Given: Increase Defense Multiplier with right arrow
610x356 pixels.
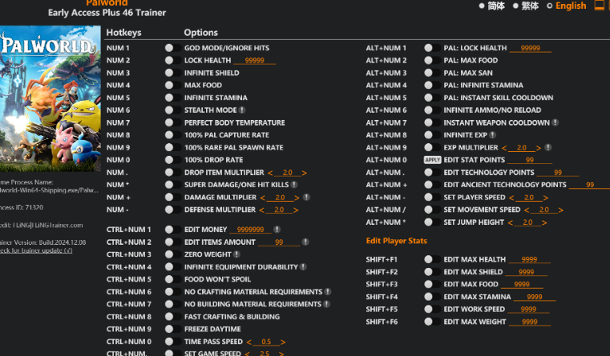Looking at the screenshot, I should click(296, 210).
